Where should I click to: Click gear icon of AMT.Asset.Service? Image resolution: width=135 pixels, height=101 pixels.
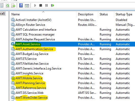[13, 44]
